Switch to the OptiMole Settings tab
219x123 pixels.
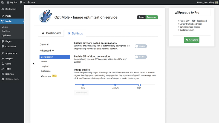(75, 33)
